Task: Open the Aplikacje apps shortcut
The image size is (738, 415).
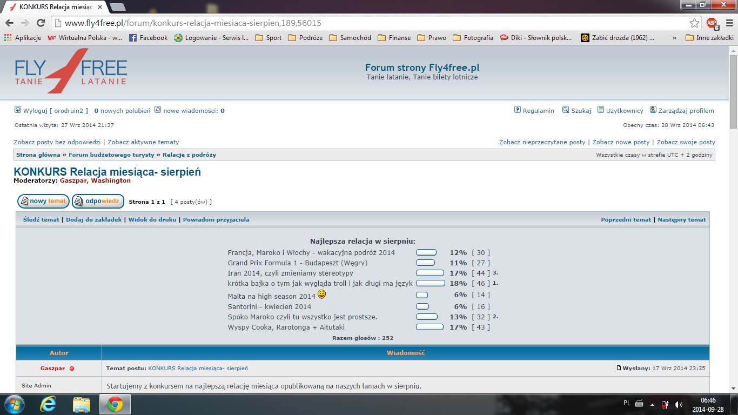Action: point(23,38)
